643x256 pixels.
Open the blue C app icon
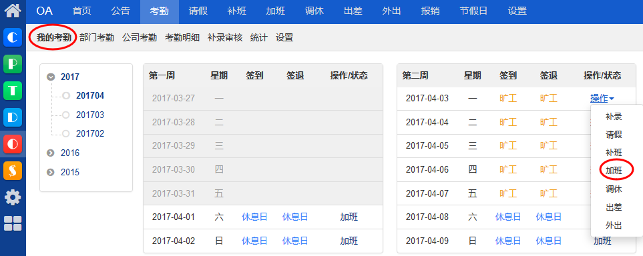[x=13, y=38]
